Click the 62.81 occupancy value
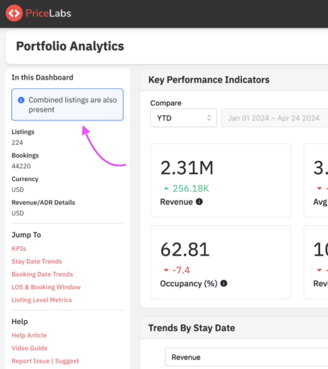The width and height of the screenshot is (328, 369). tap(185, 250)
